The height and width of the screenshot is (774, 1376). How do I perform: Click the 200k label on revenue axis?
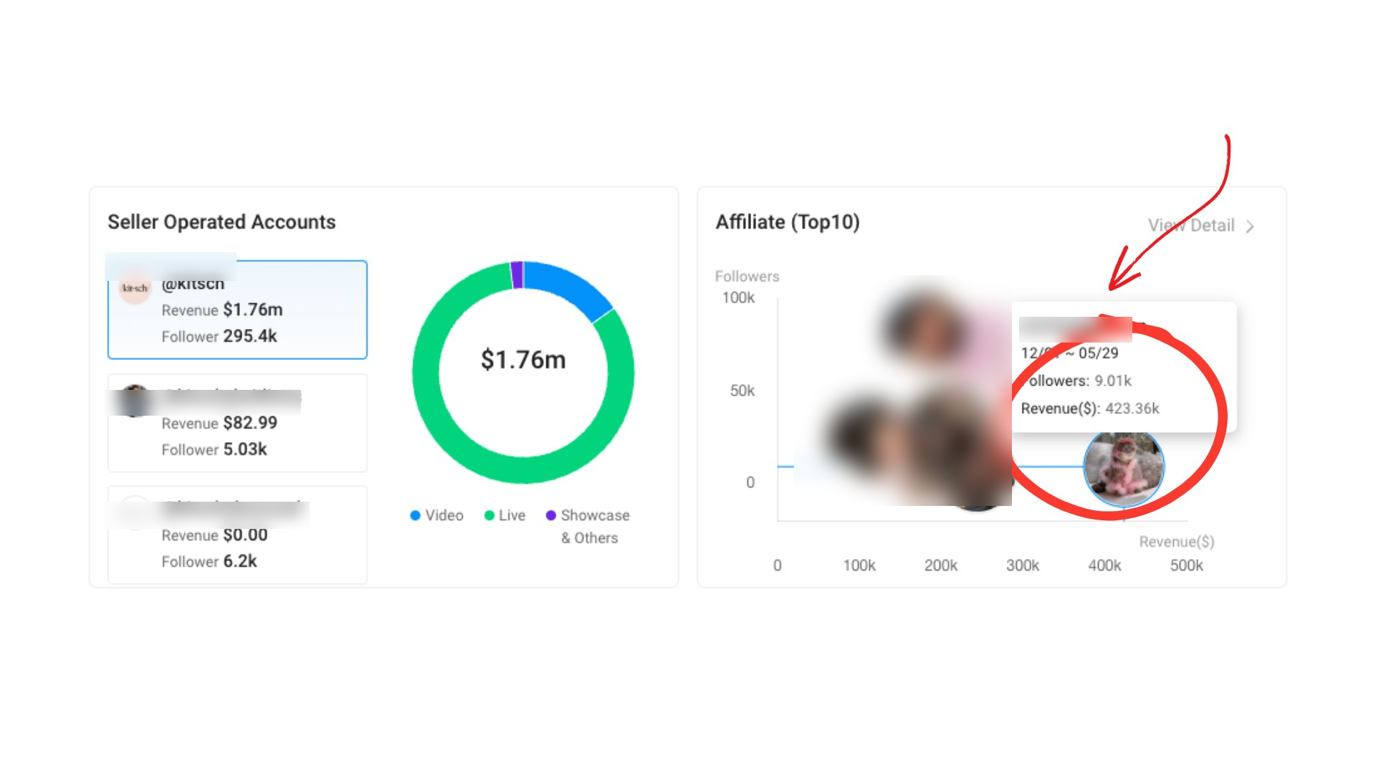(x=941, y=565)
